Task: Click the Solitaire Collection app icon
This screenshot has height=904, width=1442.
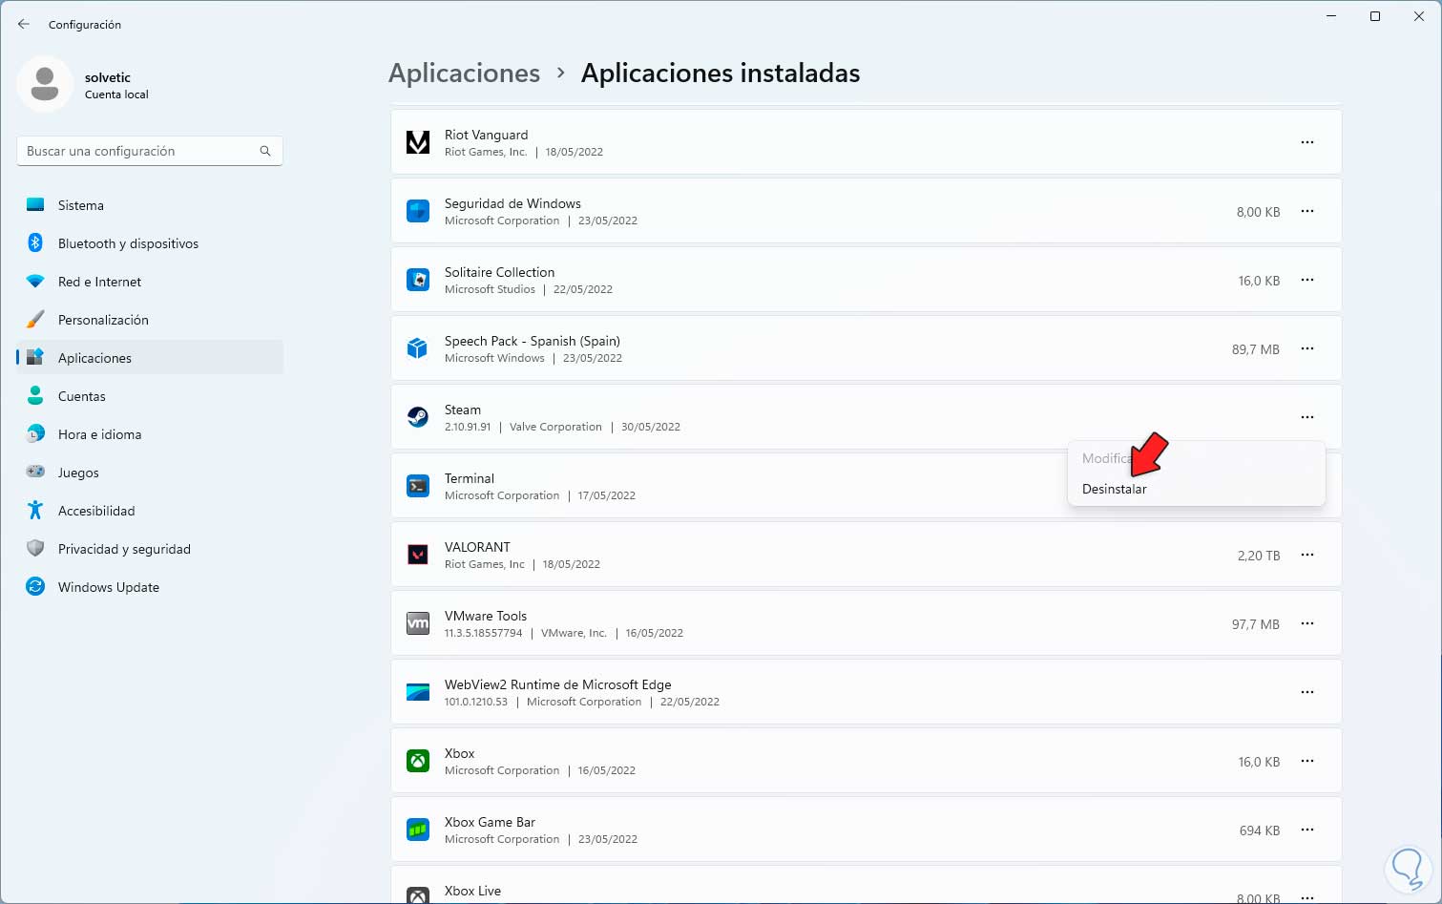Action: (418, 280)
